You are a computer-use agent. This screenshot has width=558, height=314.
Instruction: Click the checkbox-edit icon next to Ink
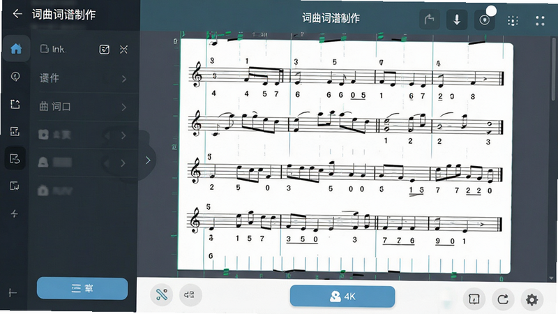(104, 50)
